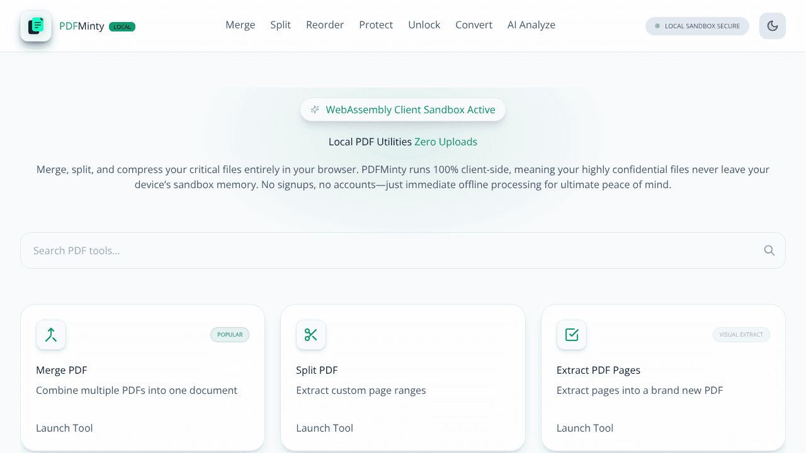This screenshot has width=806, height=453.
Task: Click the Extract PDF Pages title
Action: pyautogui.click(x=599, y=370)
